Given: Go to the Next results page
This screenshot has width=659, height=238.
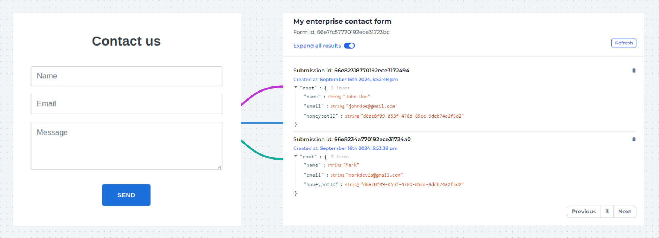Looking at the screenshot, I should [625, 212].
